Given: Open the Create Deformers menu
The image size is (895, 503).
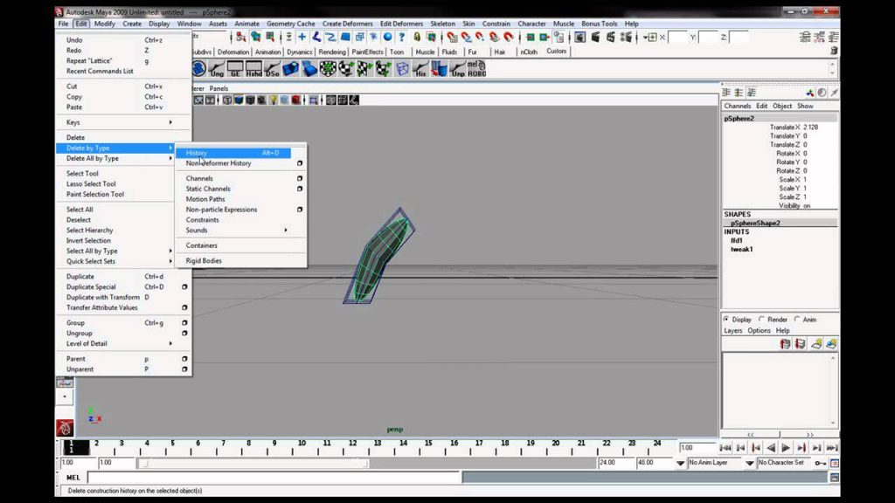Looking at the screenshot, I should coord(347,24).
